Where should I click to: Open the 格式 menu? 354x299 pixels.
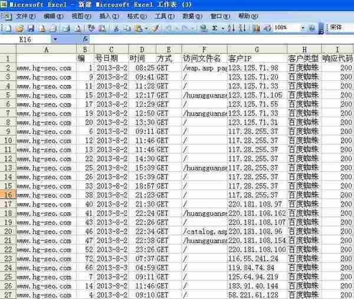(137, 16)
